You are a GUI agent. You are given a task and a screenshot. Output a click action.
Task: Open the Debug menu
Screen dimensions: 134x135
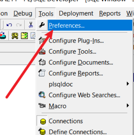click(x=23, y=14)
